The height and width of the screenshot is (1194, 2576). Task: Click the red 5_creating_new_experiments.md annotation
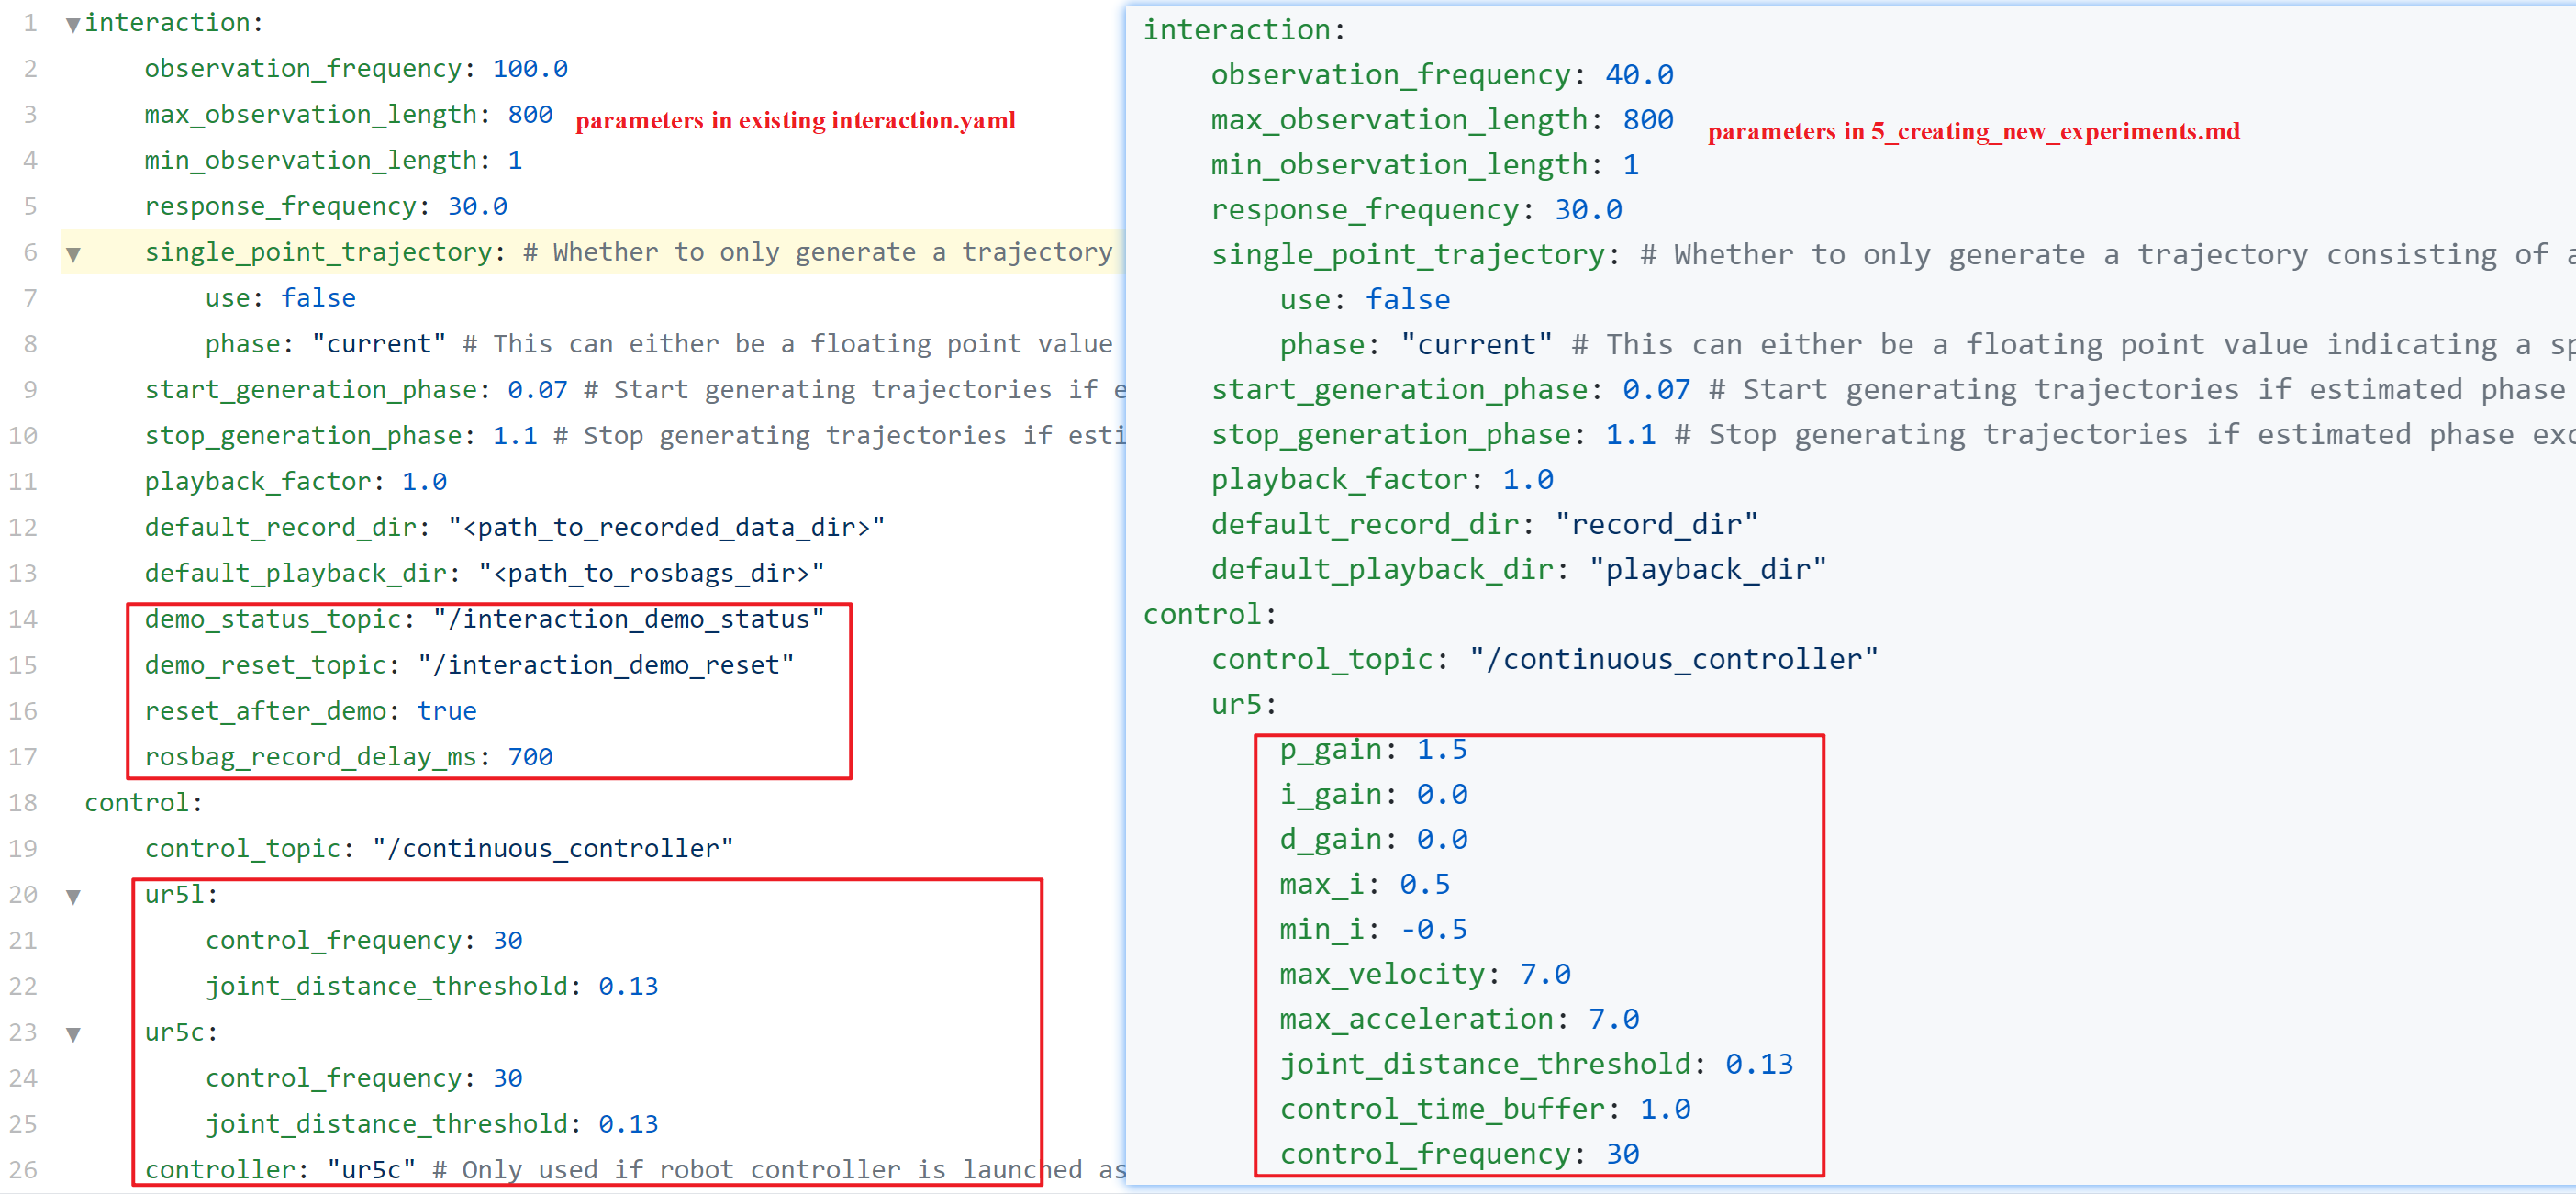pos(1972,131)
